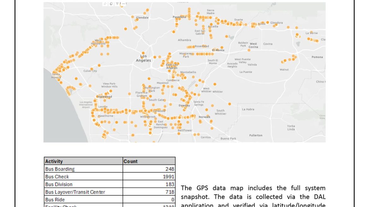The width and height of the screenshot is (369, 207).
Task: Click the GPS data map description paragraph
Action: pos(253,197)
